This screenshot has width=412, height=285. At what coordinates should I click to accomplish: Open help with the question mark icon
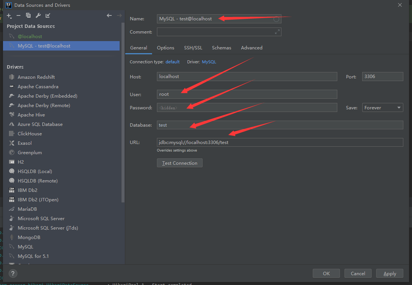(13, 273)
